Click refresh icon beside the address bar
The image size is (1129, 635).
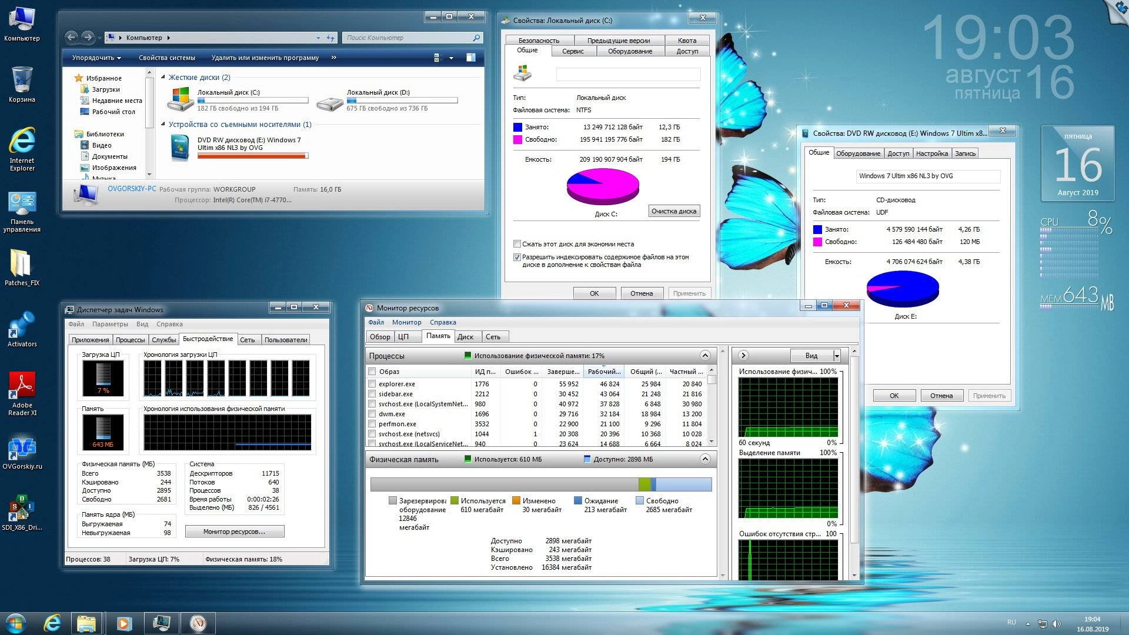(x=330, y=38)
